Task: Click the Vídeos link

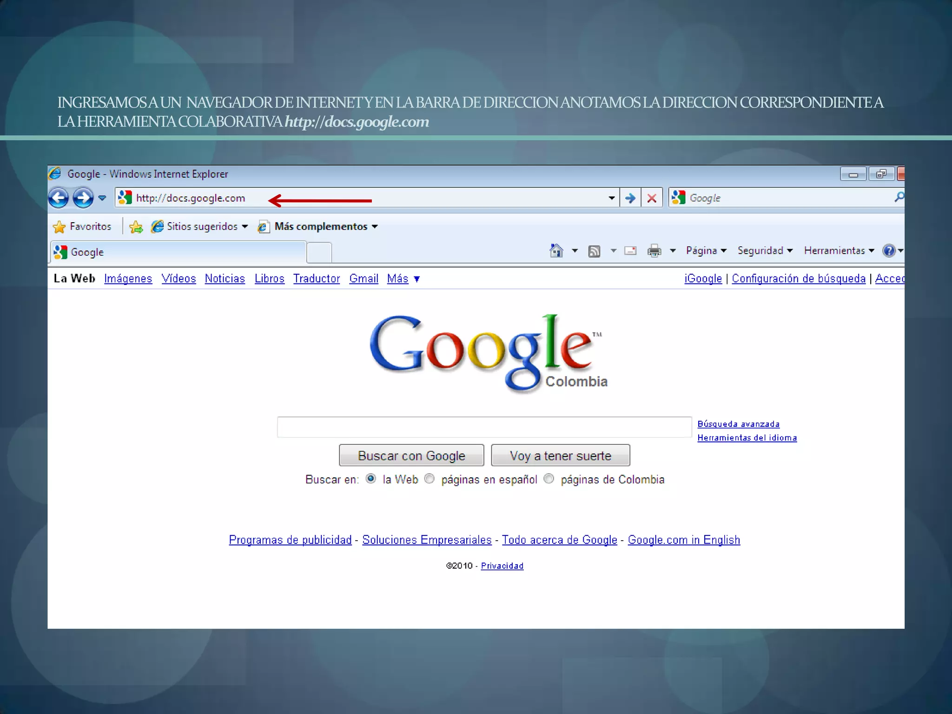Action: (x=178, y=278)
